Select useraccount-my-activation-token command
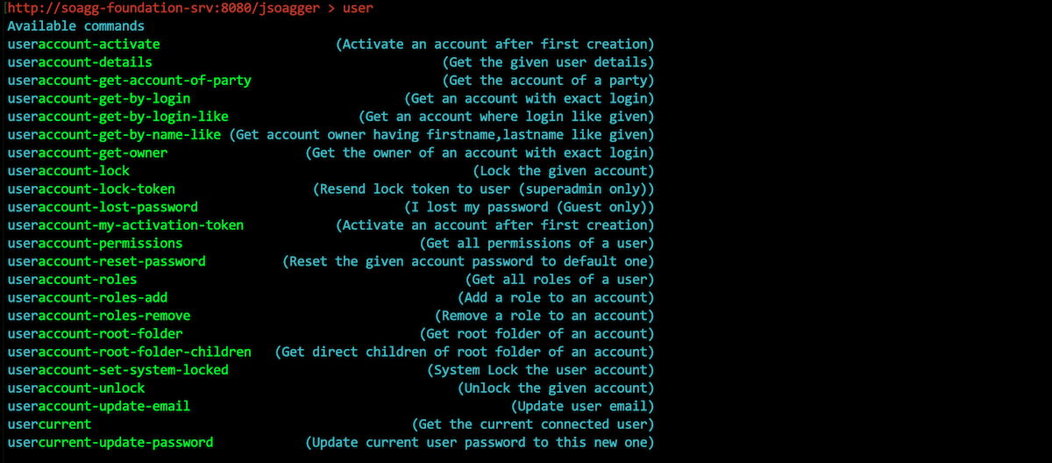The image size is (1052, 463). (125, 225)
